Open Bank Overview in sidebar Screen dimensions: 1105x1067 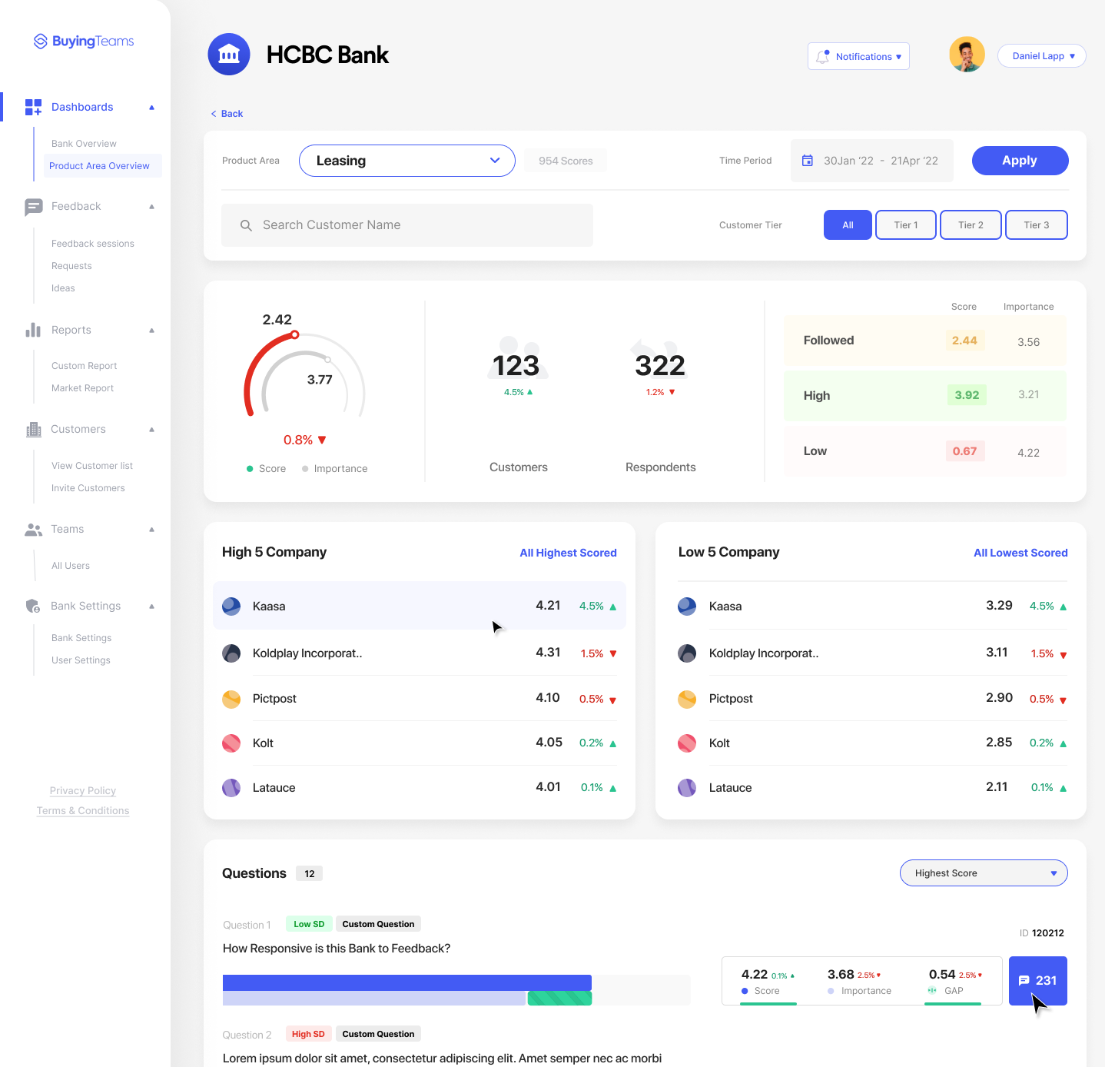coord(84,144)
